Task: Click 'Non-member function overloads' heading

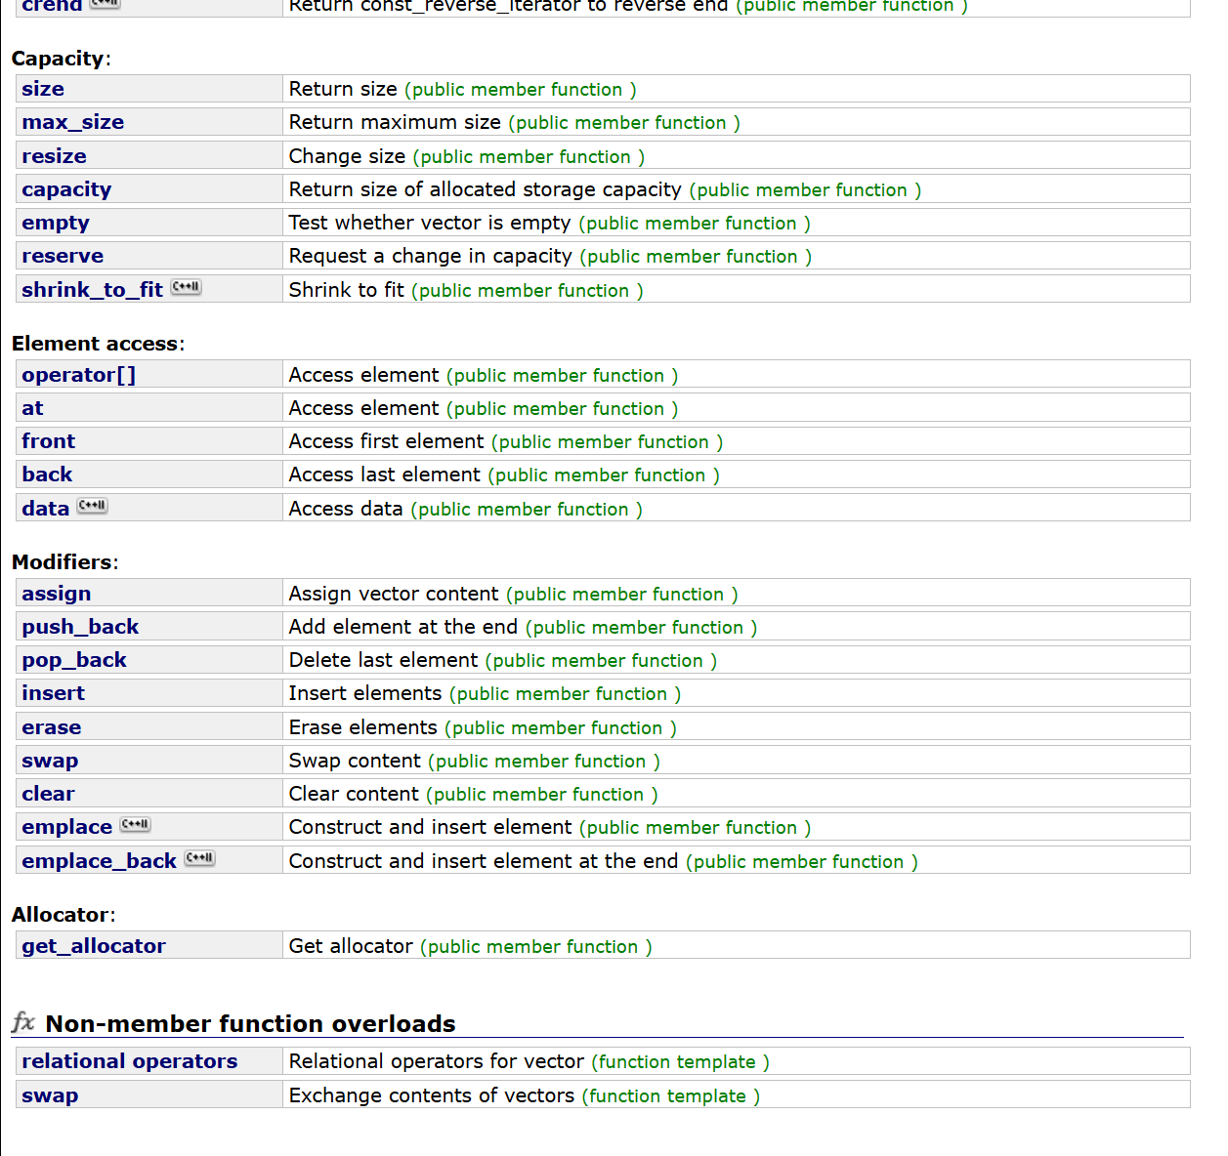Action: pyautogui.click(x=250, y=1023)
